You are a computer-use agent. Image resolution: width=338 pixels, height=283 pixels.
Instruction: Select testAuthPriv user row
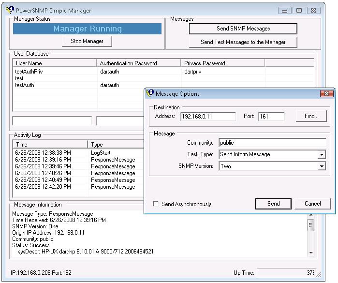click(x=27, y=72)
